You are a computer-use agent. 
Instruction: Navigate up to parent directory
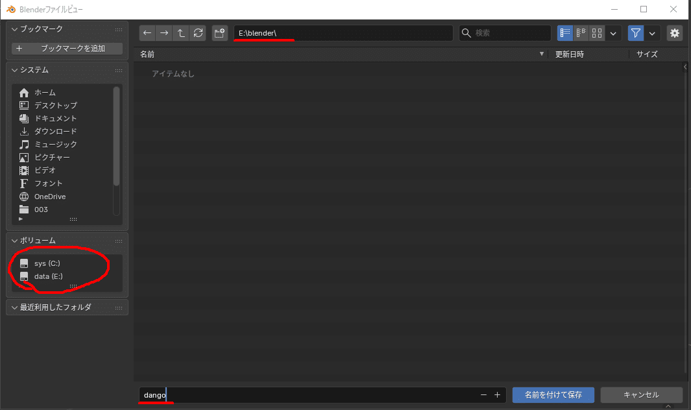click(x=181, y=33)
